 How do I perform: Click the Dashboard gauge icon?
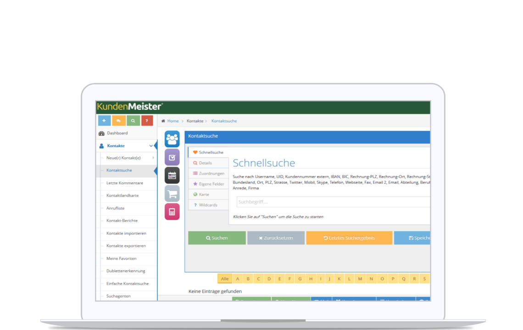tap(101, 133)
